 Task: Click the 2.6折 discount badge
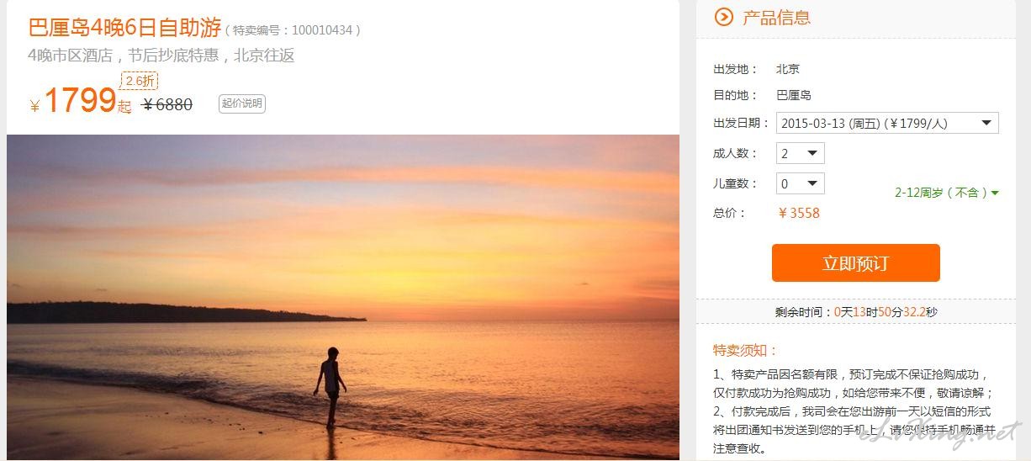(140, 82)
